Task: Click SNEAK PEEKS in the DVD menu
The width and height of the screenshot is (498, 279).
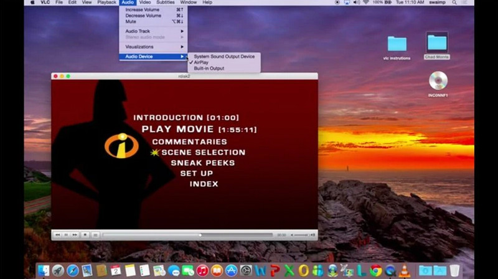Action: (x=203, y=163)
